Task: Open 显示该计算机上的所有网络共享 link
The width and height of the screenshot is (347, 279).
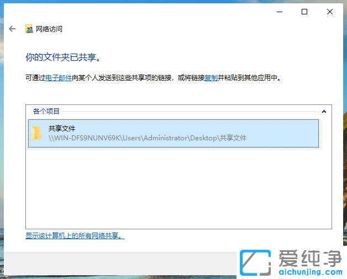Action: [x=75, y=236]
